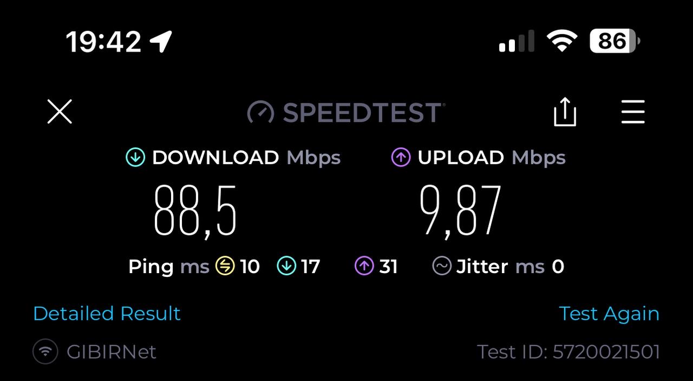Tap the share icon
Viewport: 693px width, 381px height.
point(565,112)
